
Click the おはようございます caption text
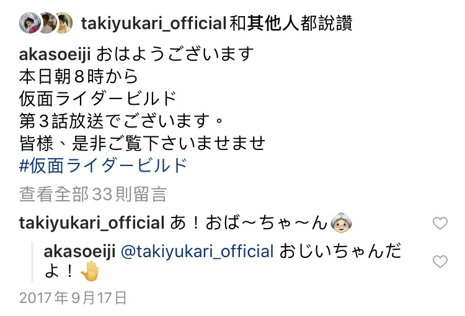(x=175, y=55)
